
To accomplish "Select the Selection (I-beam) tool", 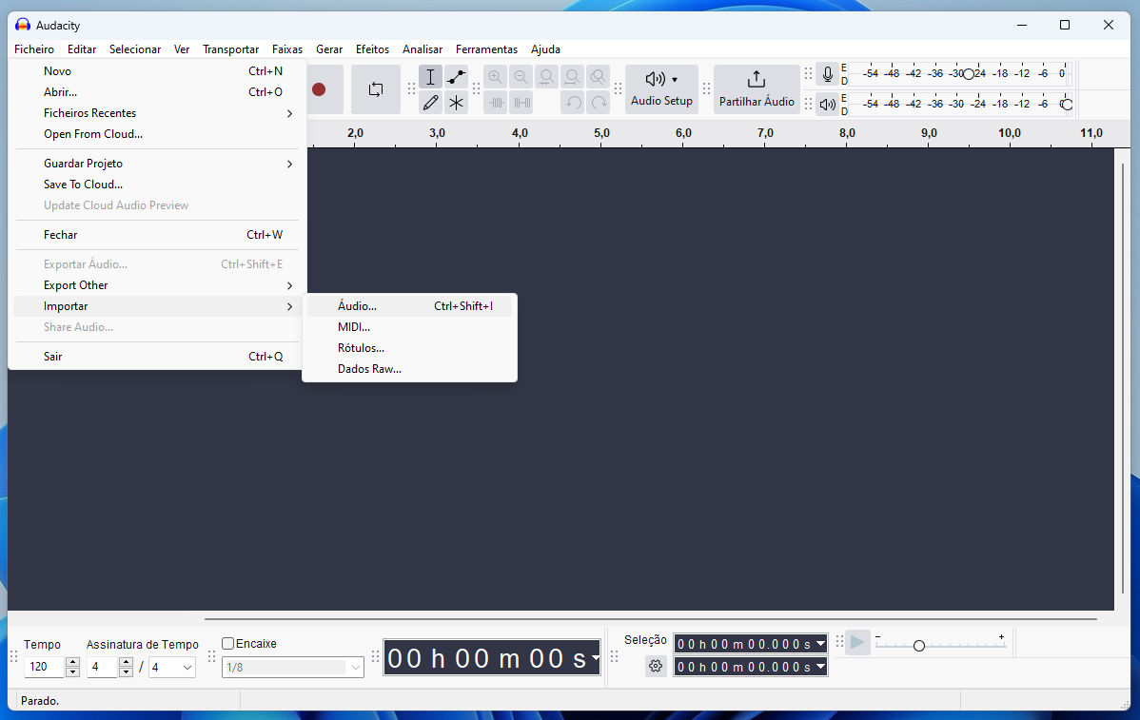I will pyautogui.click(x=430, y=78).
